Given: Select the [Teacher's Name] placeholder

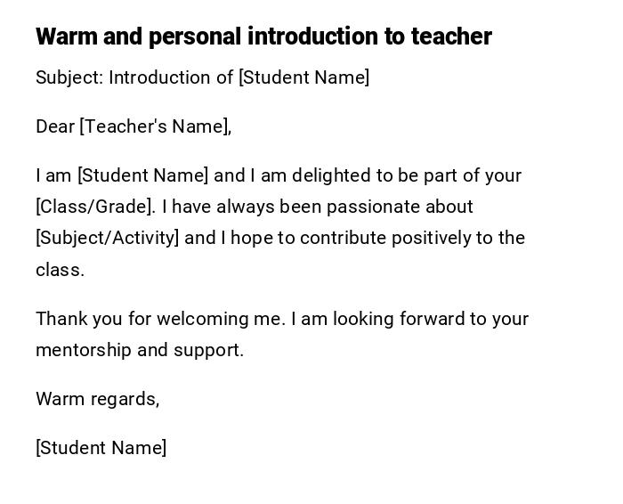Looking at the screenshot, I should pos(156,126).
